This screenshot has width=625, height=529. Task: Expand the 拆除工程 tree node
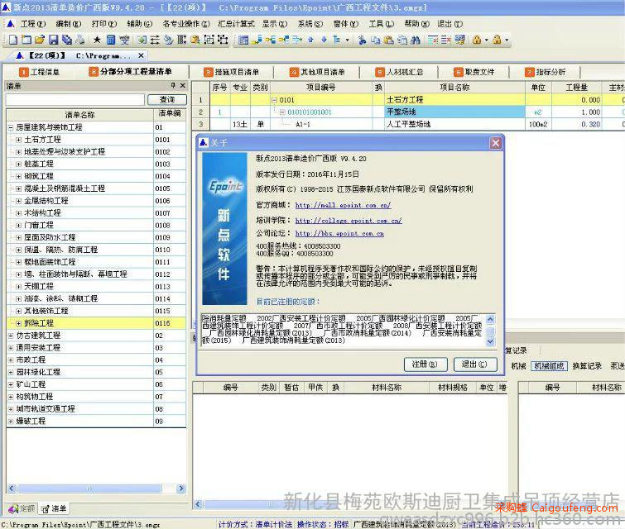click(x=18, y=323)
